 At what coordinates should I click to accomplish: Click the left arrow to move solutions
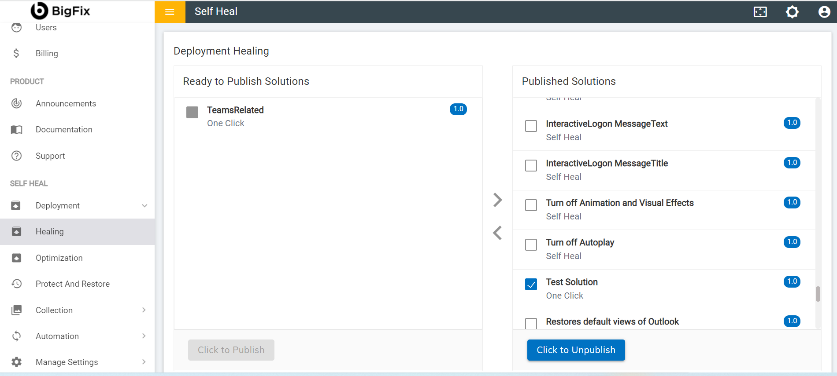click(x=498, y=233)
